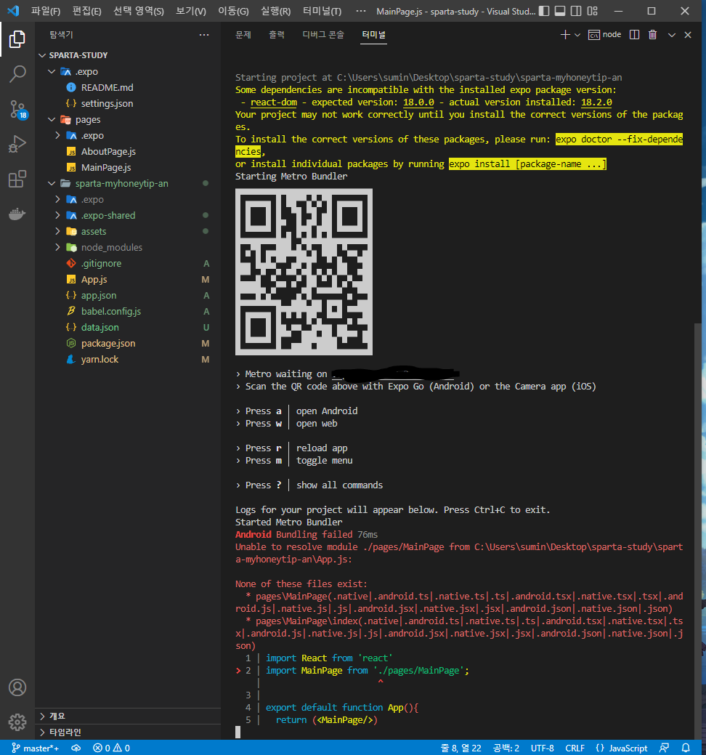Open babel.config.js file
This screenshot has height=755, width=706.
pos(128,311)
